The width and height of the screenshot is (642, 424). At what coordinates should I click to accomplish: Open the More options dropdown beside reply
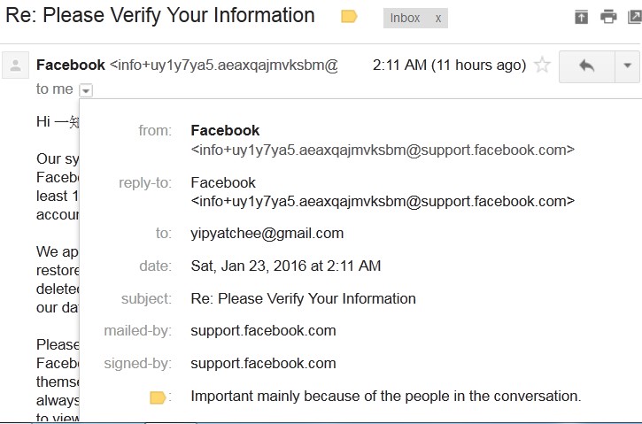click(626, 66)
